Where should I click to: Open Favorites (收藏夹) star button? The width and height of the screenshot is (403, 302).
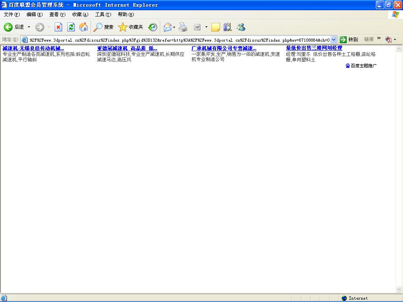click(x=131, y=27)
